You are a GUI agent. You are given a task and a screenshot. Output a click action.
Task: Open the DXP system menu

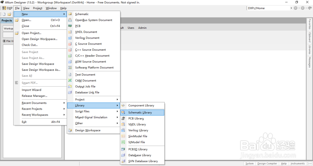(8, 8)
